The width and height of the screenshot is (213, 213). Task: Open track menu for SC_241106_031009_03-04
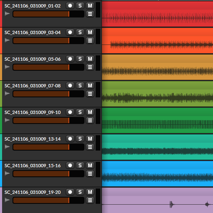click(x=90, y=40)
